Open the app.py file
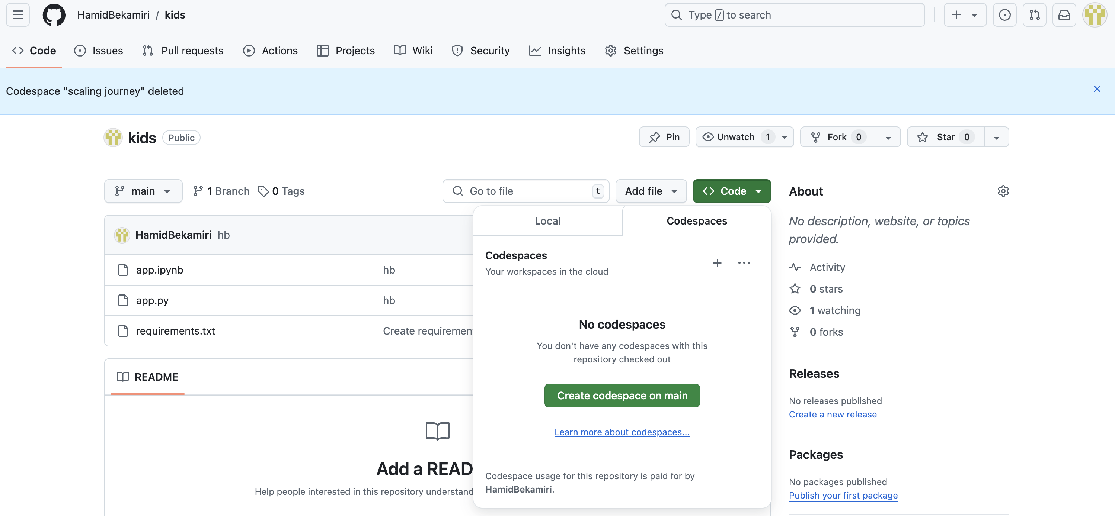1115x516 pixels. pos(152,300)
